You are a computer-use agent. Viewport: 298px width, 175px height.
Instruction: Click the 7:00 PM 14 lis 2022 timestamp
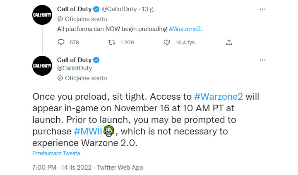tap(62, 168)
